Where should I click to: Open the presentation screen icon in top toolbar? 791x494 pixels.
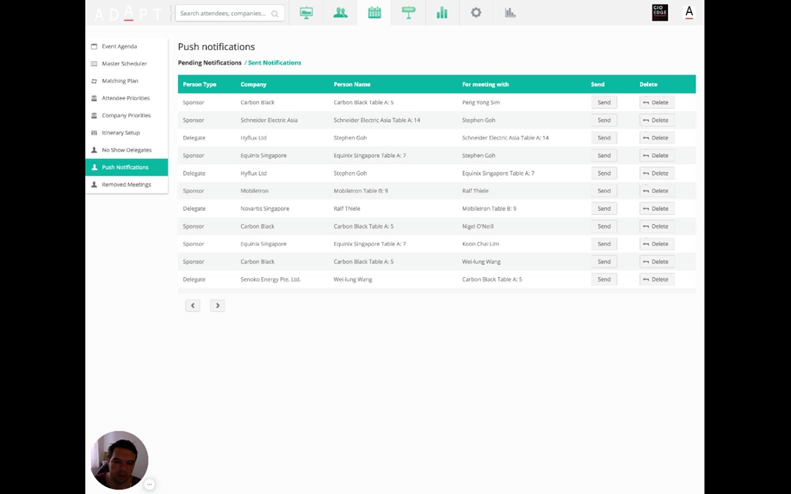[x=306, y=12]
